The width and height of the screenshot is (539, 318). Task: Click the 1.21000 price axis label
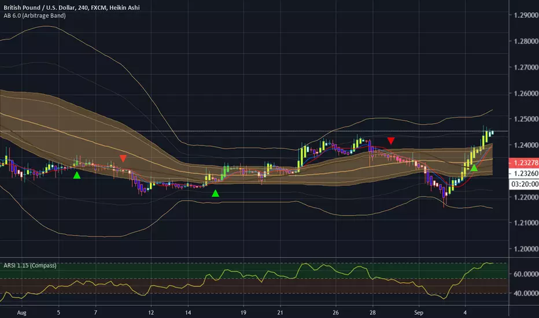(x=526, y=223)
